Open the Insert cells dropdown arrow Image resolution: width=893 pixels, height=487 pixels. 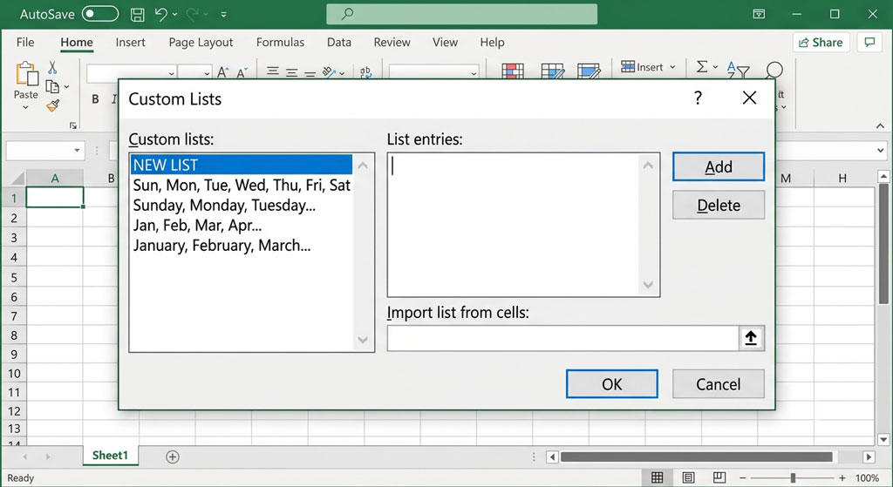(x=672, y=67)
